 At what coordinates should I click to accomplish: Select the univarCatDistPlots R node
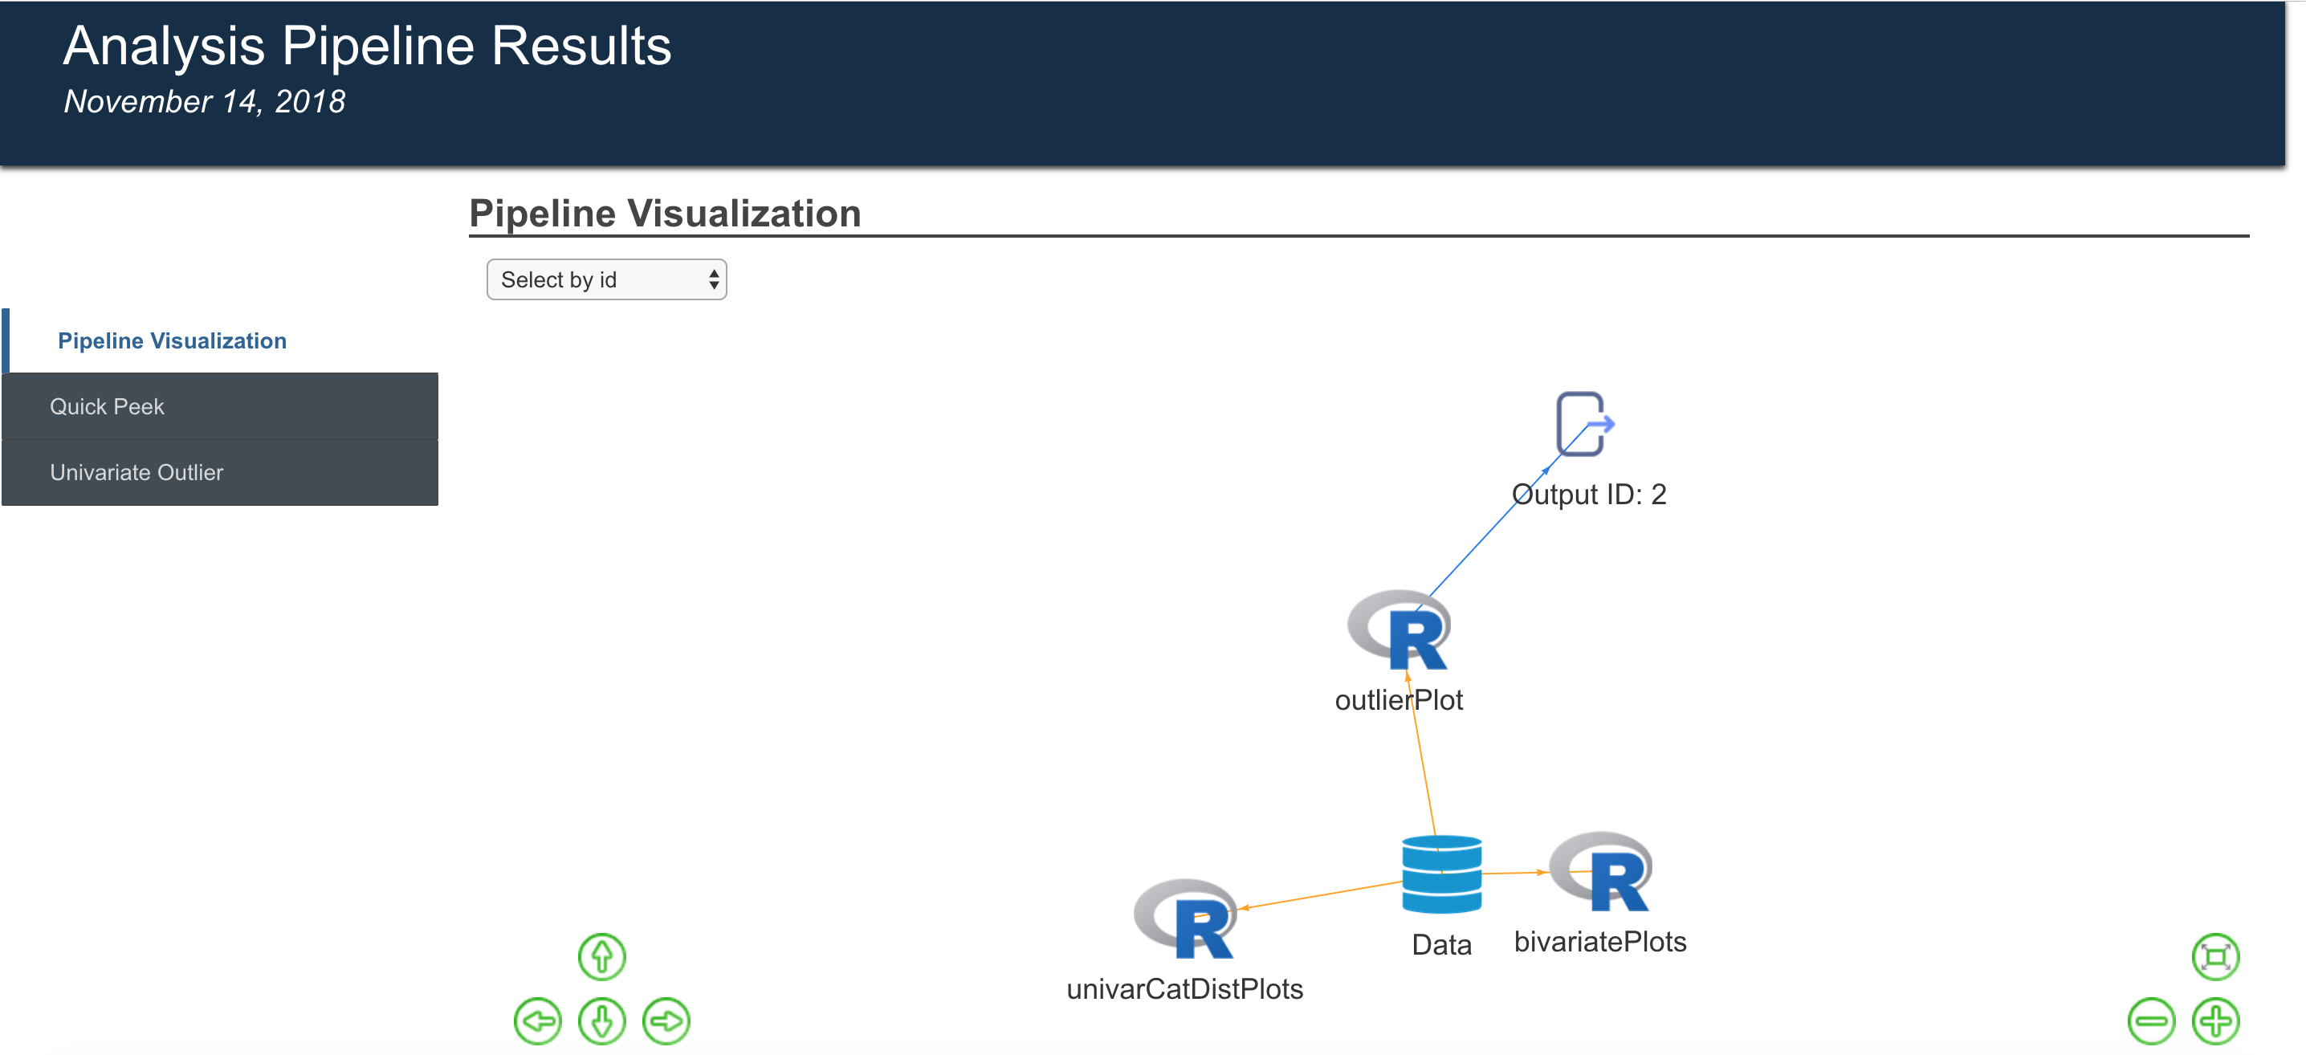tap(1185, 919)
